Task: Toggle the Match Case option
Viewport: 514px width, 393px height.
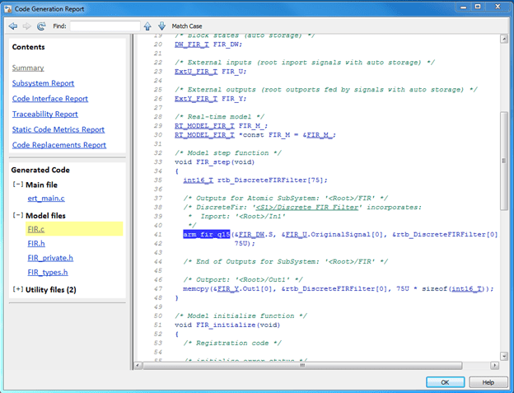Action: click(x=187, y=26)
